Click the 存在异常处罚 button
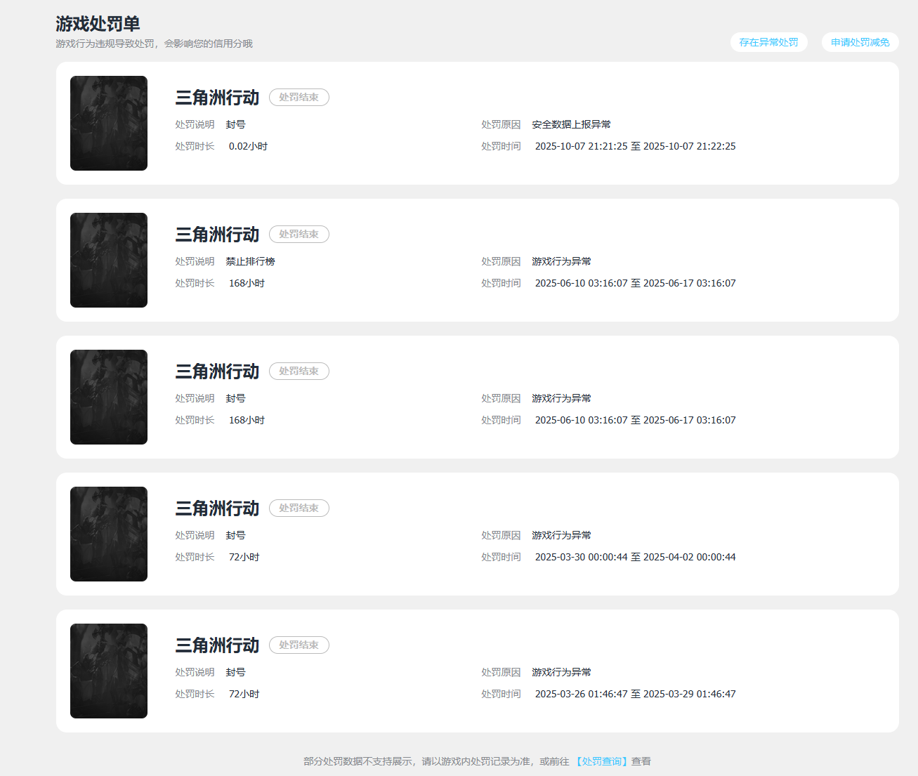 click(x=769, y=42)
